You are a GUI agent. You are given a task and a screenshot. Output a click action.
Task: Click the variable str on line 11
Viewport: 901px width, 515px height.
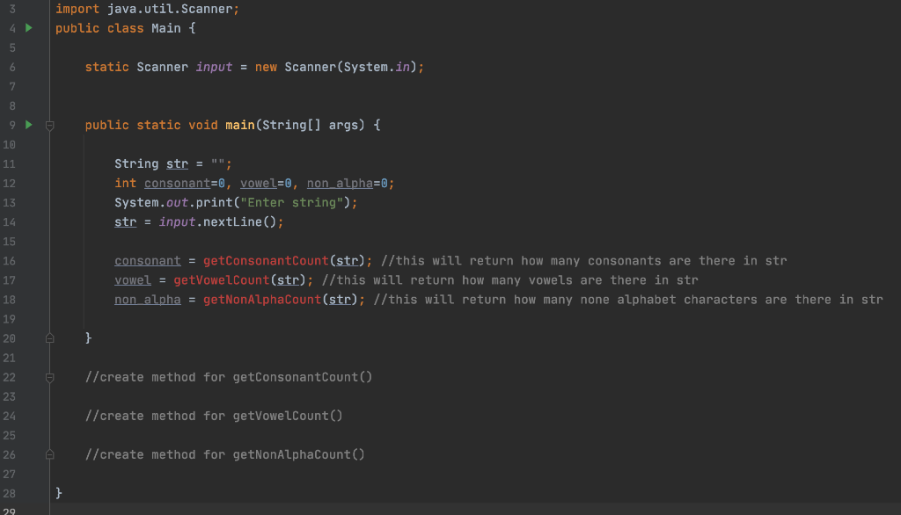pos(176,163)
